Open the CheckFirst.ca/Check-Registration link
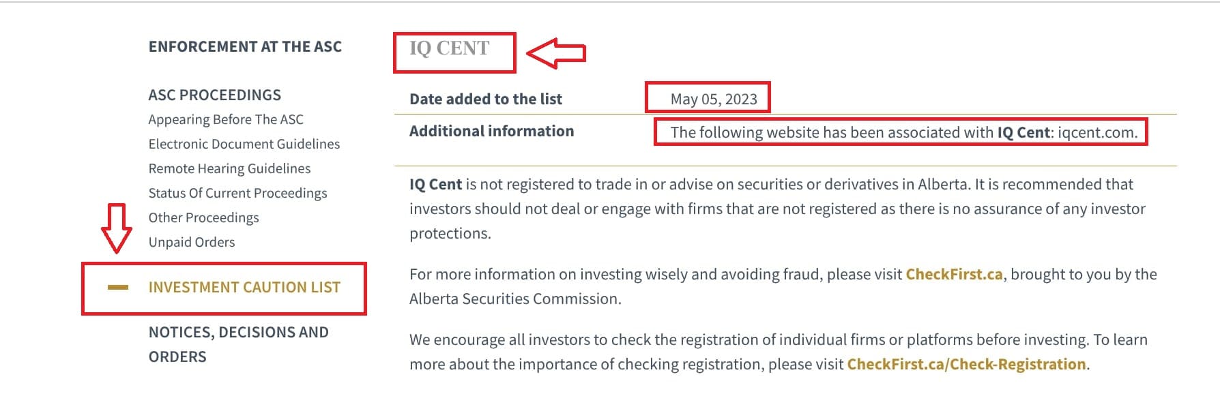 (x=965, y=364)
